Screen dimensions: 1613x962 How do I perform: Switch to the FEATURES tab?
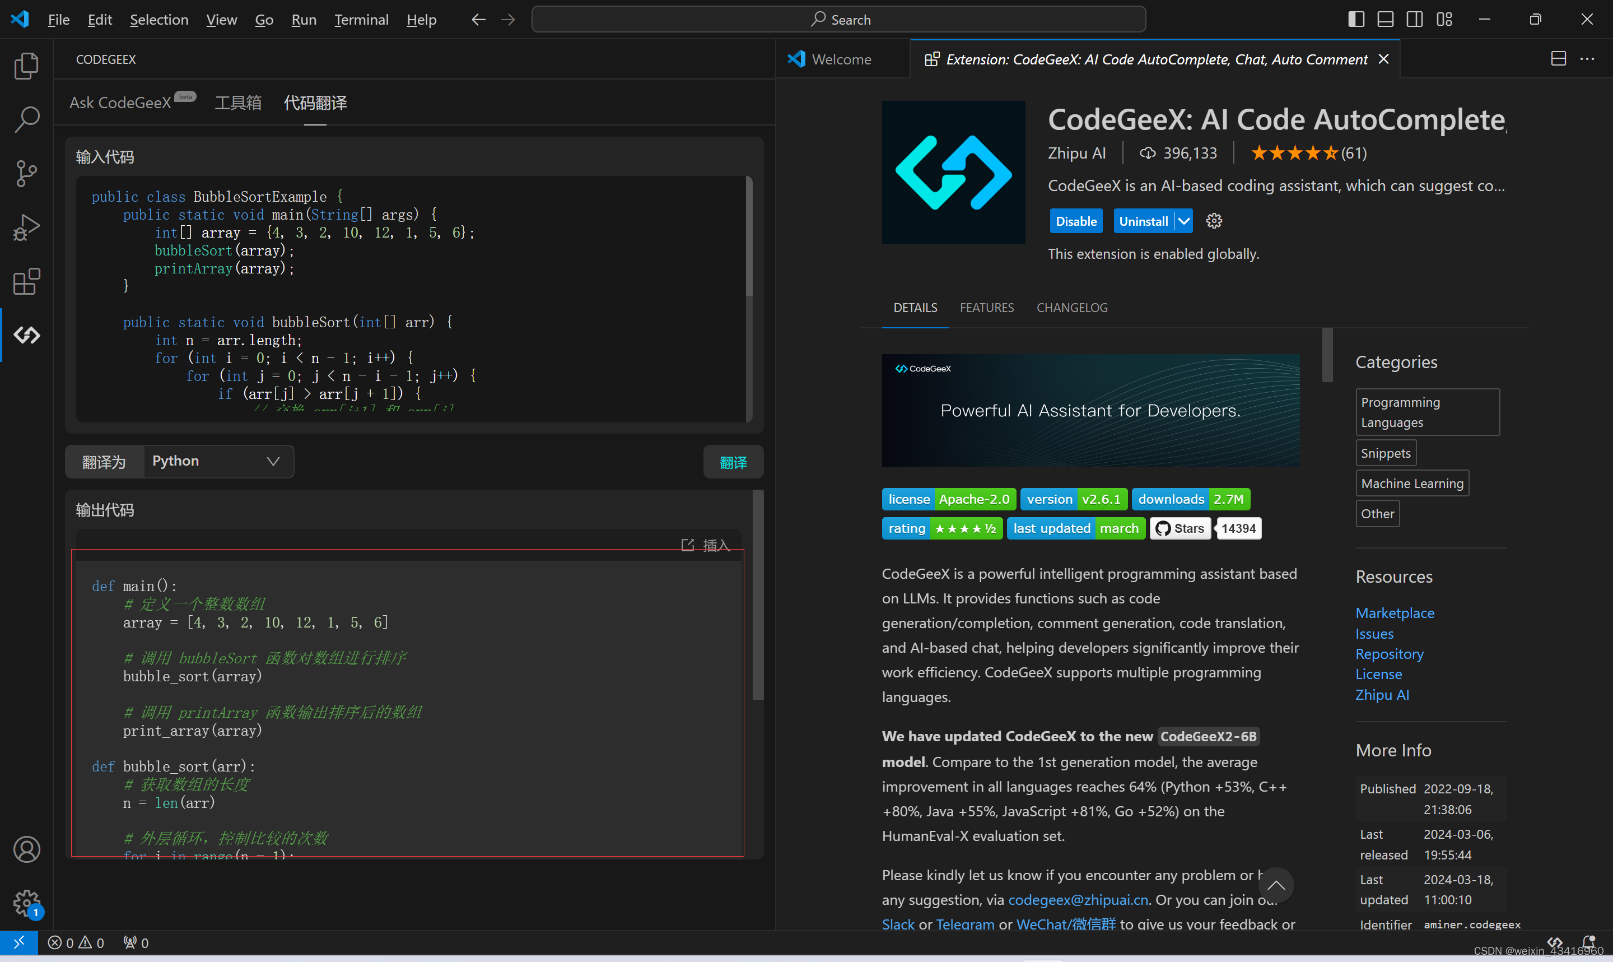[987, 308]
